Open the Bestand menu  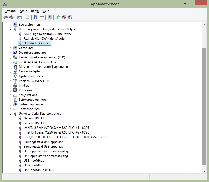pos(10,11)
